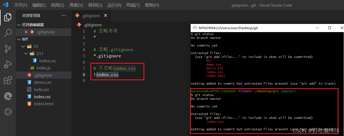Close the .gitignore editor tab
This screenshot has height=136, width=344.
(x=105, y=16)
